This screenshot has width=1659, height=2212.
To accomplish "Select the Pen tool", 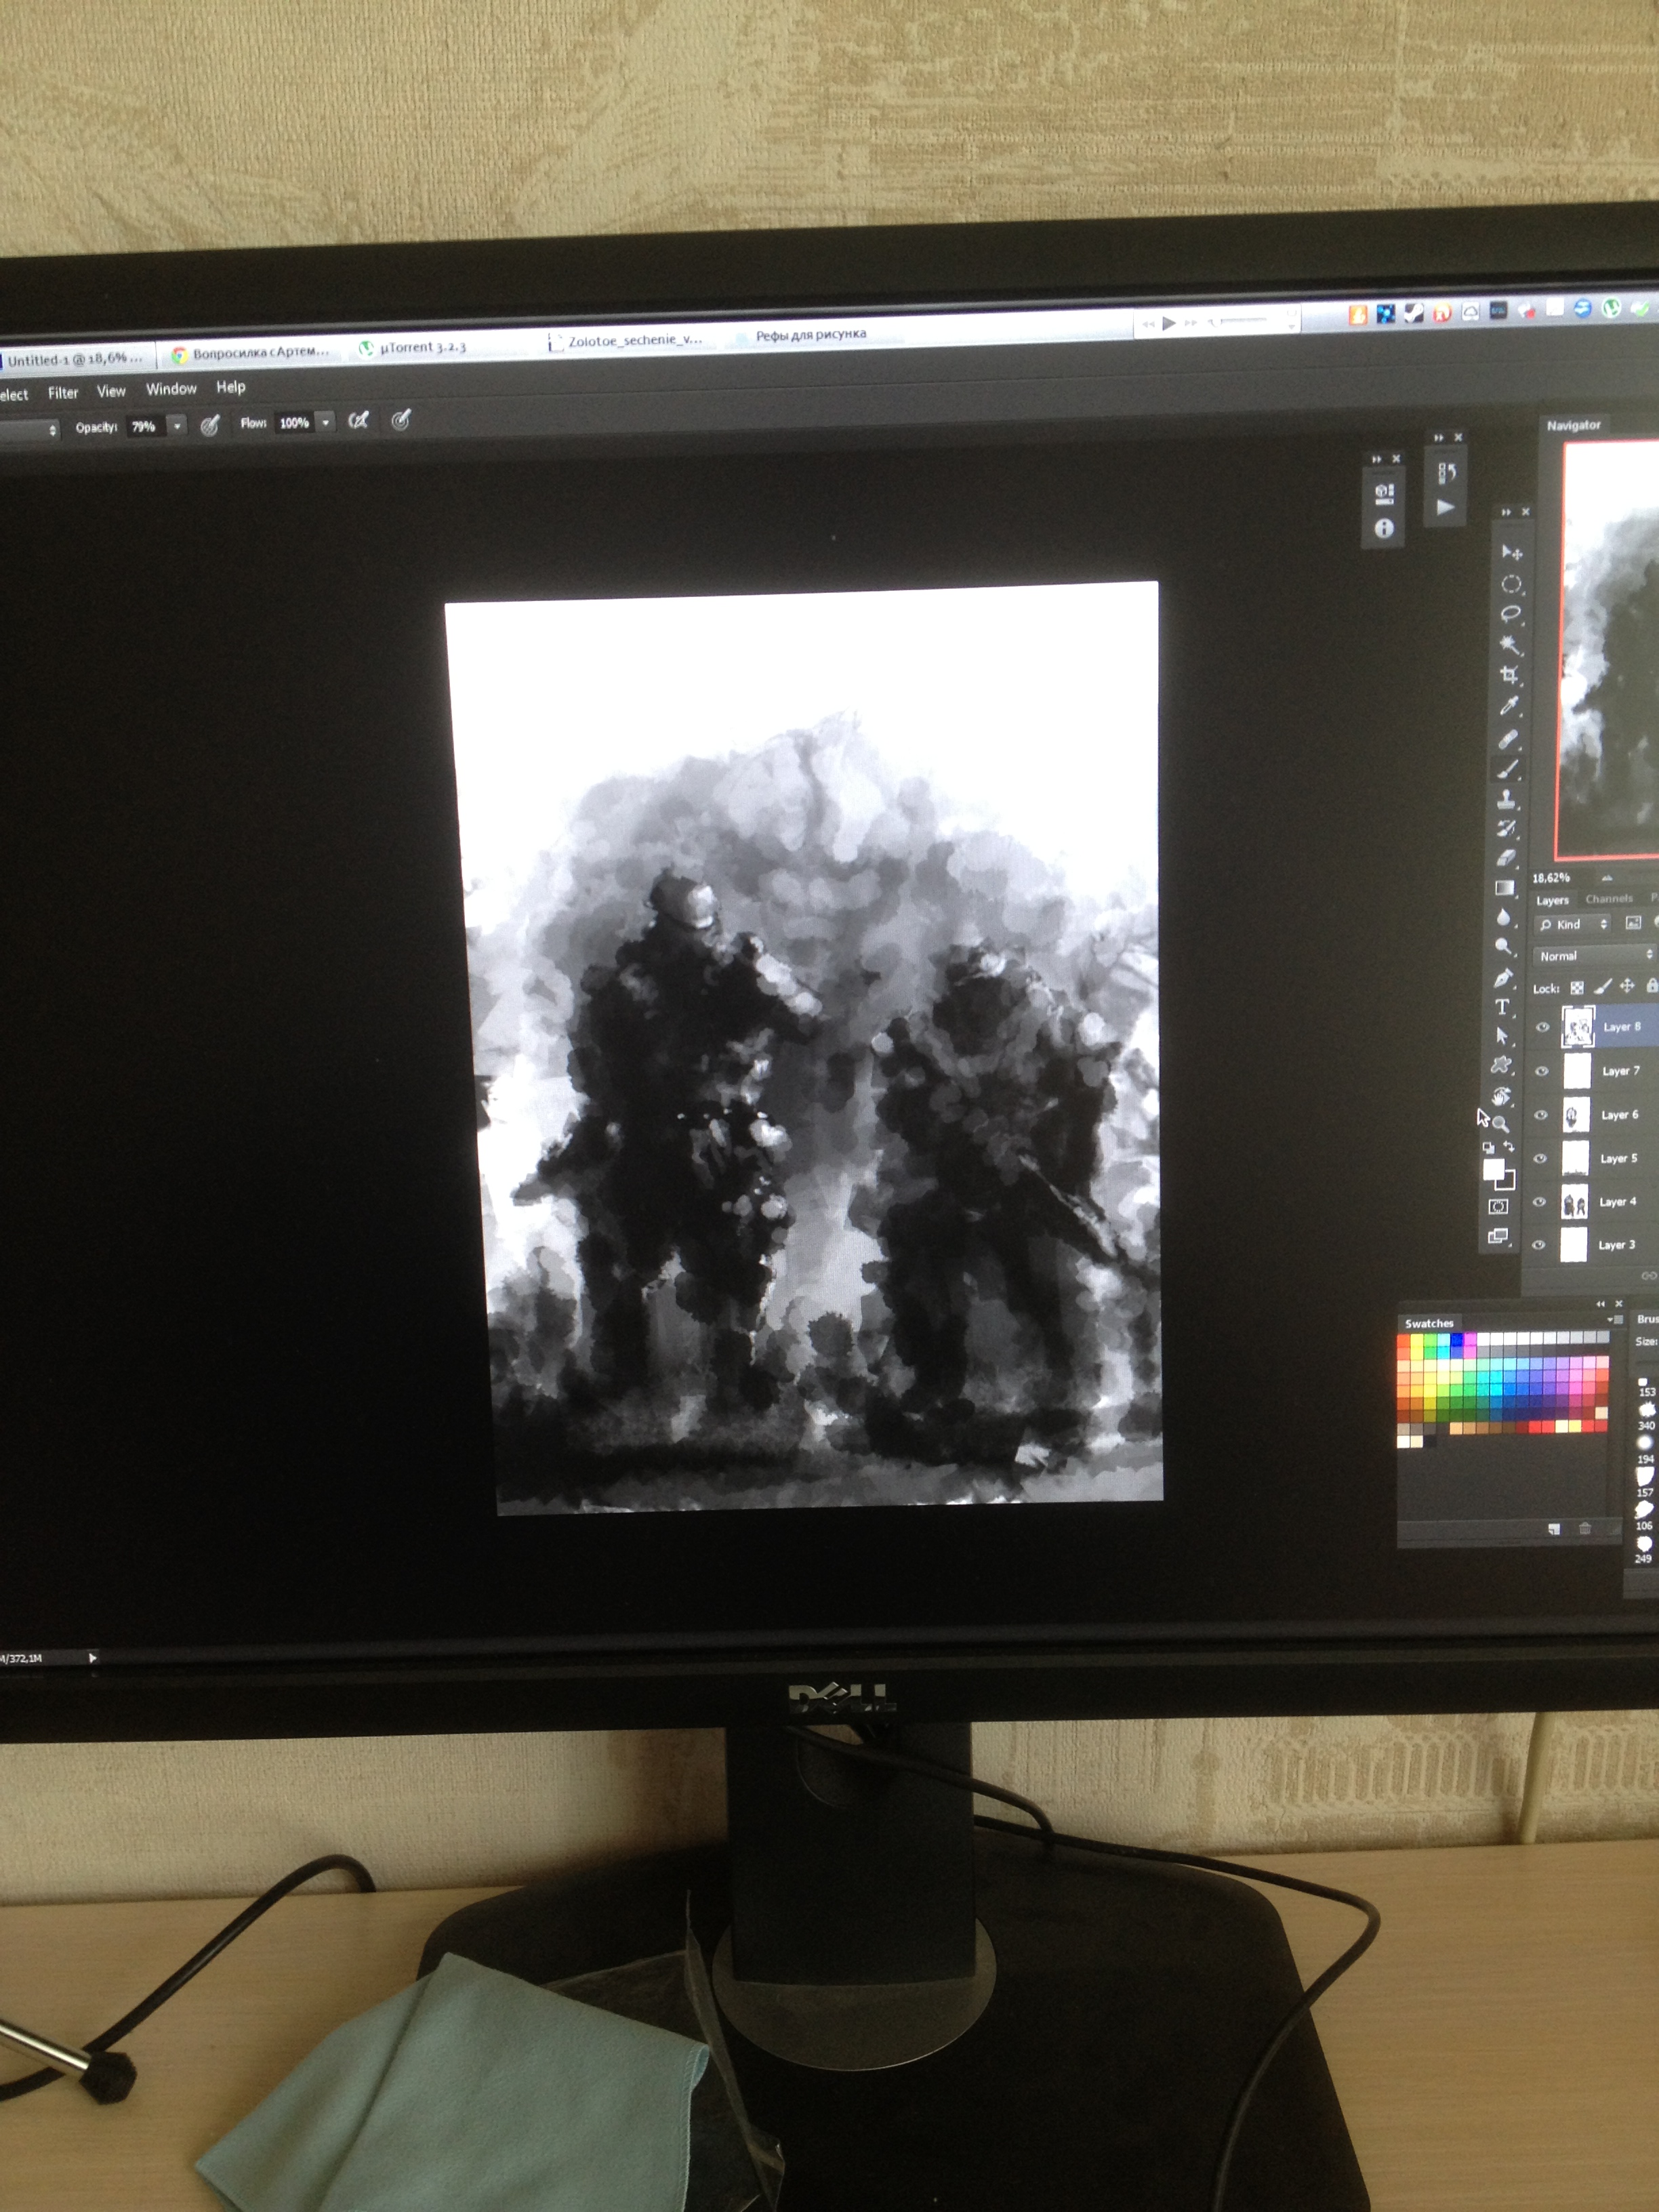I will pyautogui.click(x=1503, y=978).
